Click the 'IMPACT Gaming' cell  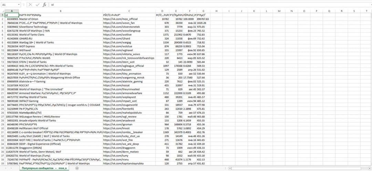[x=61, y=101]
